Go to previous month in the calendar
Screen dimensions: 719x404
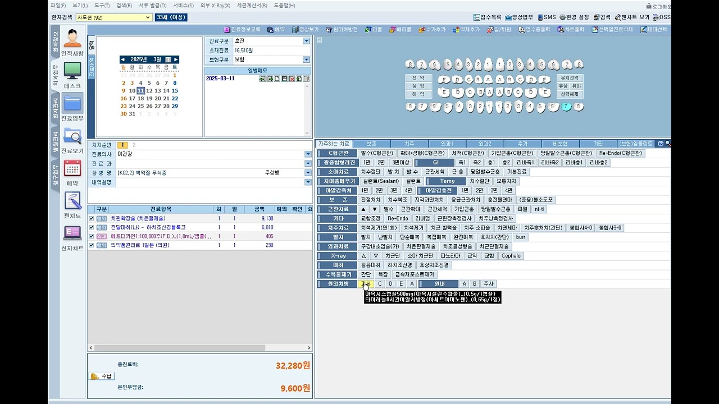coord(123,59)
